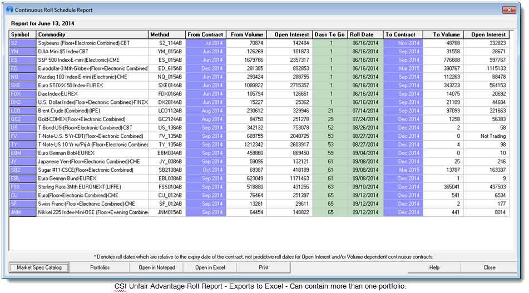Image resolution: width=529 pixels, height=293 pixels.
Task: Click the Report for June 13, 2014 heading
Action: [42, 23]
